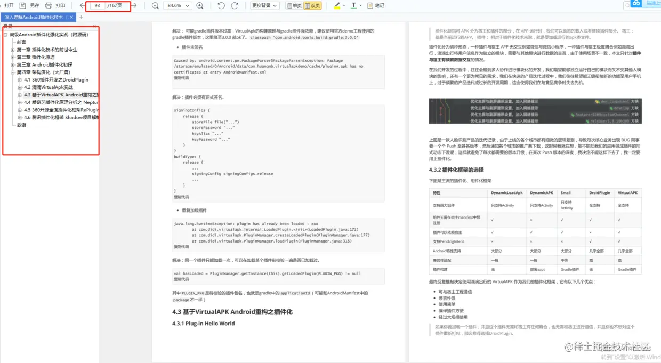
Task: Expand 第二章 插件化原理 node
Action: click(x=13, y=57)
